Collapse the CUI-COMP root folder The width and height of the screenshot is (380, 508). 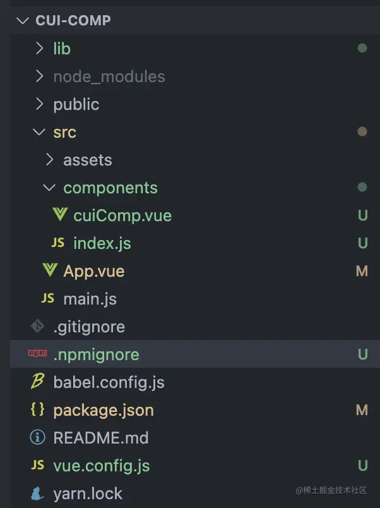point(23,21)
